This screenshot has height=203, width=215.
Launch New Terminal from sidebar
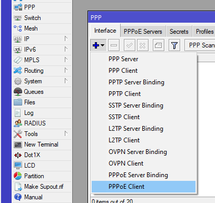pos(42,144)
